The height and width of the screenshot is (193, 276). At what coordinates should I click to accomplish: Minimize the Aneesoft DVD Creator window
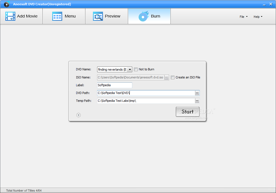pos(264,4)
